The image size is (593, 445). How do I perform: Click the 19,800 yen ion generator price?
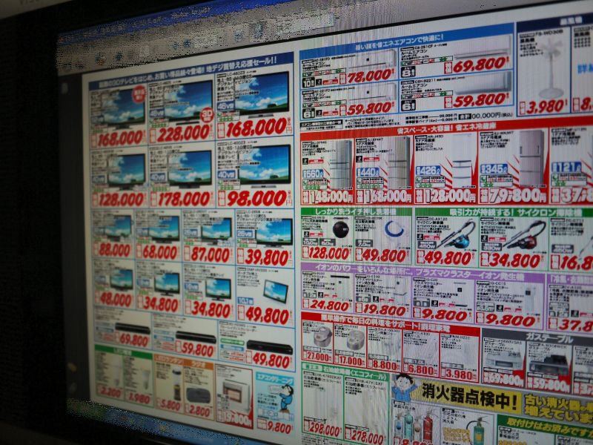point(384,310)
